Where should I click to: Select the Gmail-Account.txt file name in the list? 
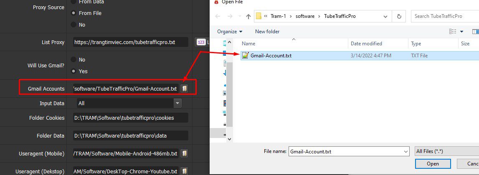point(271,56)
